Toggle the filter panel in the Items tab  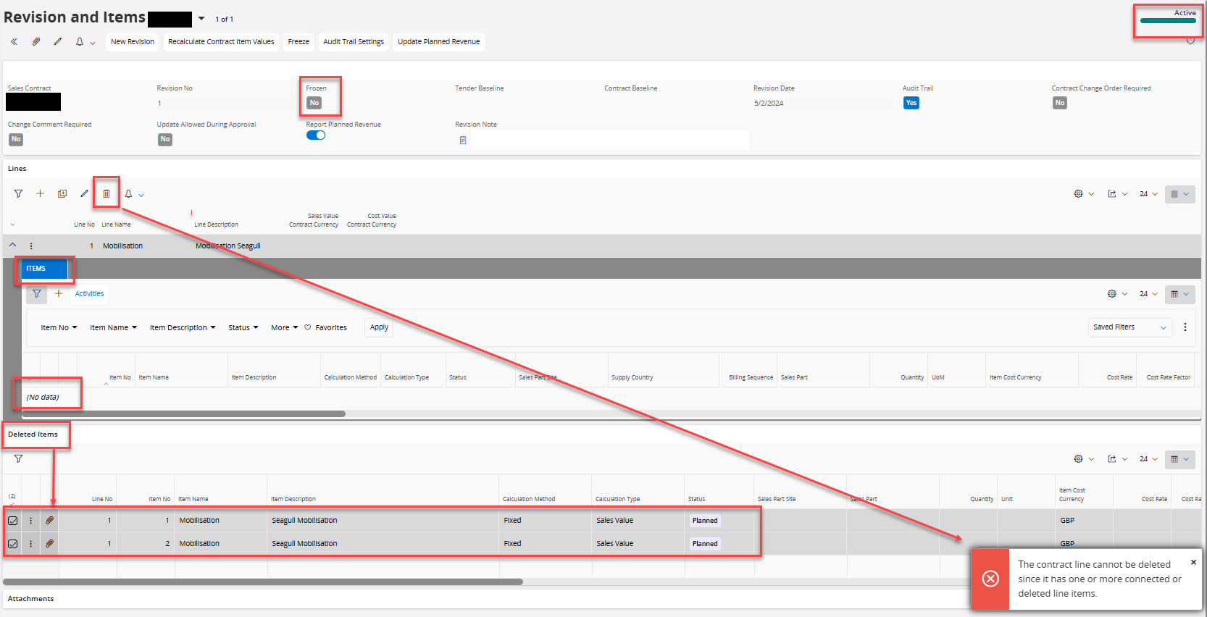coord(36,294)
